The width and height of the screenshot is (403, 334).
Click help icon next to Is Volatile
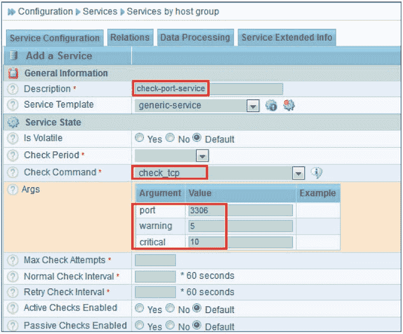pyautogui.click(x=13, y=138)
